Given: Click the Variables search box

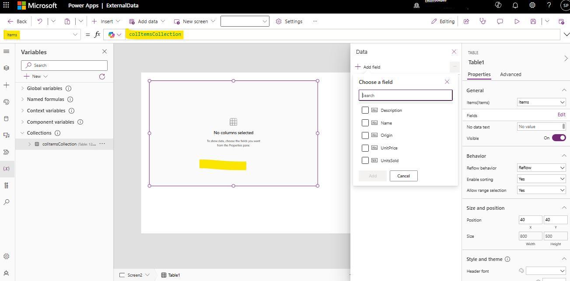Looking at the screenshot, I should (x=64, y=65).
